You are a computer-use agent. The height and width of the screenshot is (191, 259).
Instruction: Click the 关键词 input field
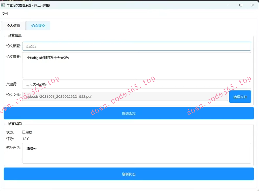click(136, 84)
